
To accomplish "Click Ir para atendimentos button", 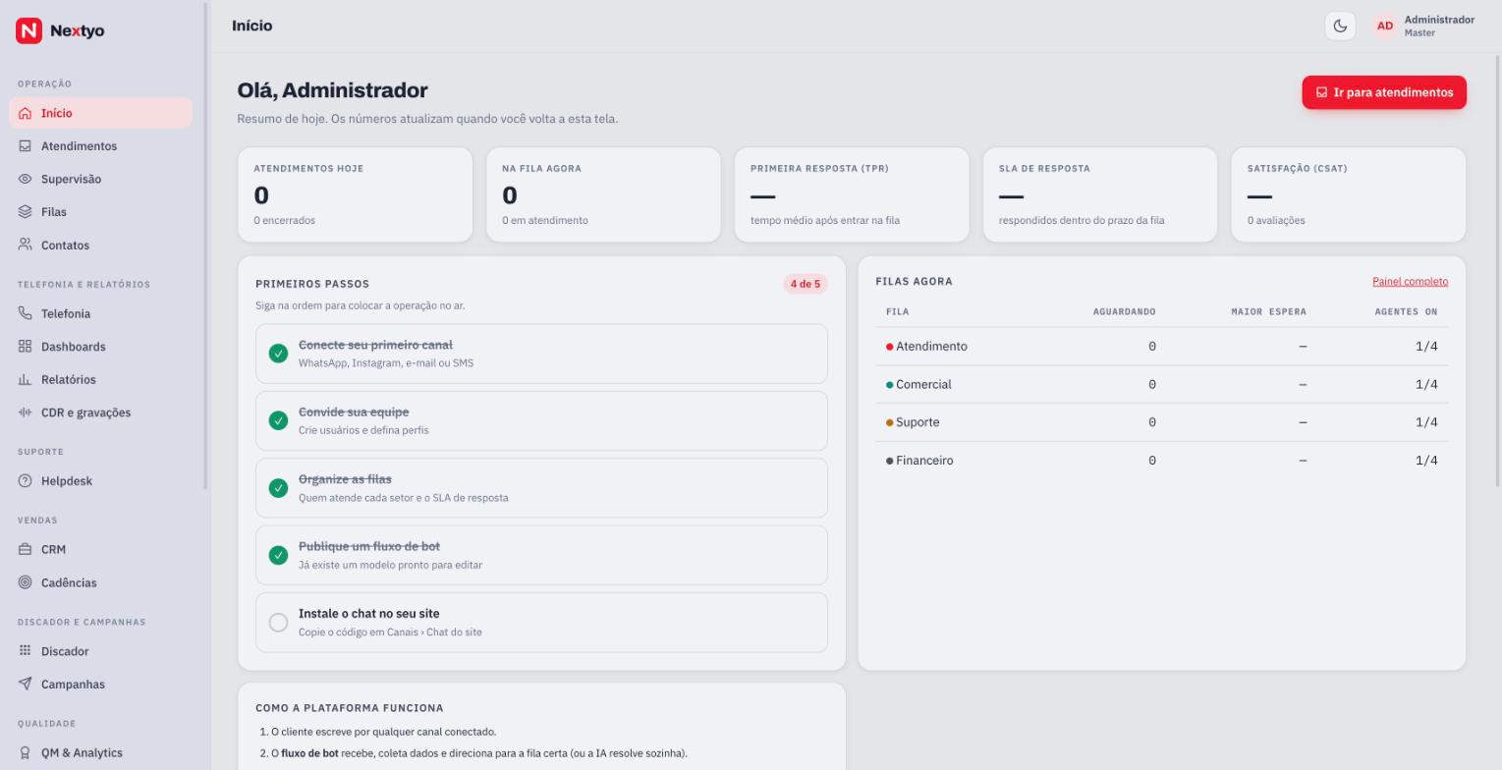I will click(x=1384, y=92).
